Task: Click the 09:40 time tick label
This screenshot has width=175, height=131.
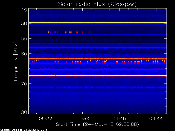Action: [119, 119]
